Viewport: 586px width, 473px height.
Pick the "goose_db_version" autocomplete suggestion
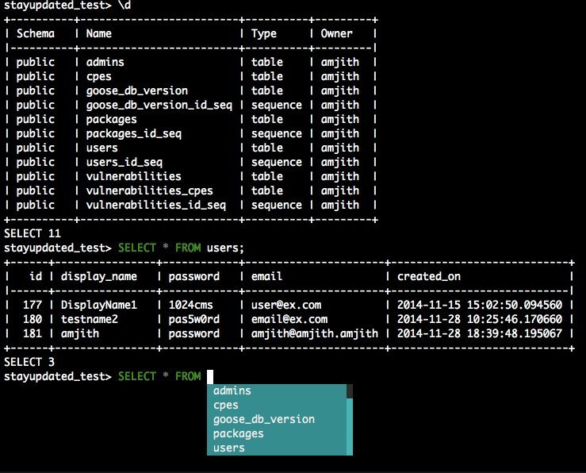point(264,419)
